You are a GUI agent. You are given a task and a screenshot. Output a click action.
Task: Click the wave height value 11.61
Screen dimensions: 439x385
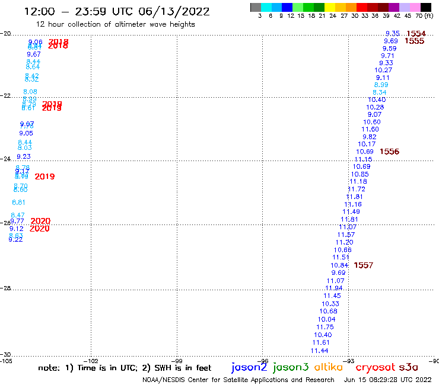321,342
